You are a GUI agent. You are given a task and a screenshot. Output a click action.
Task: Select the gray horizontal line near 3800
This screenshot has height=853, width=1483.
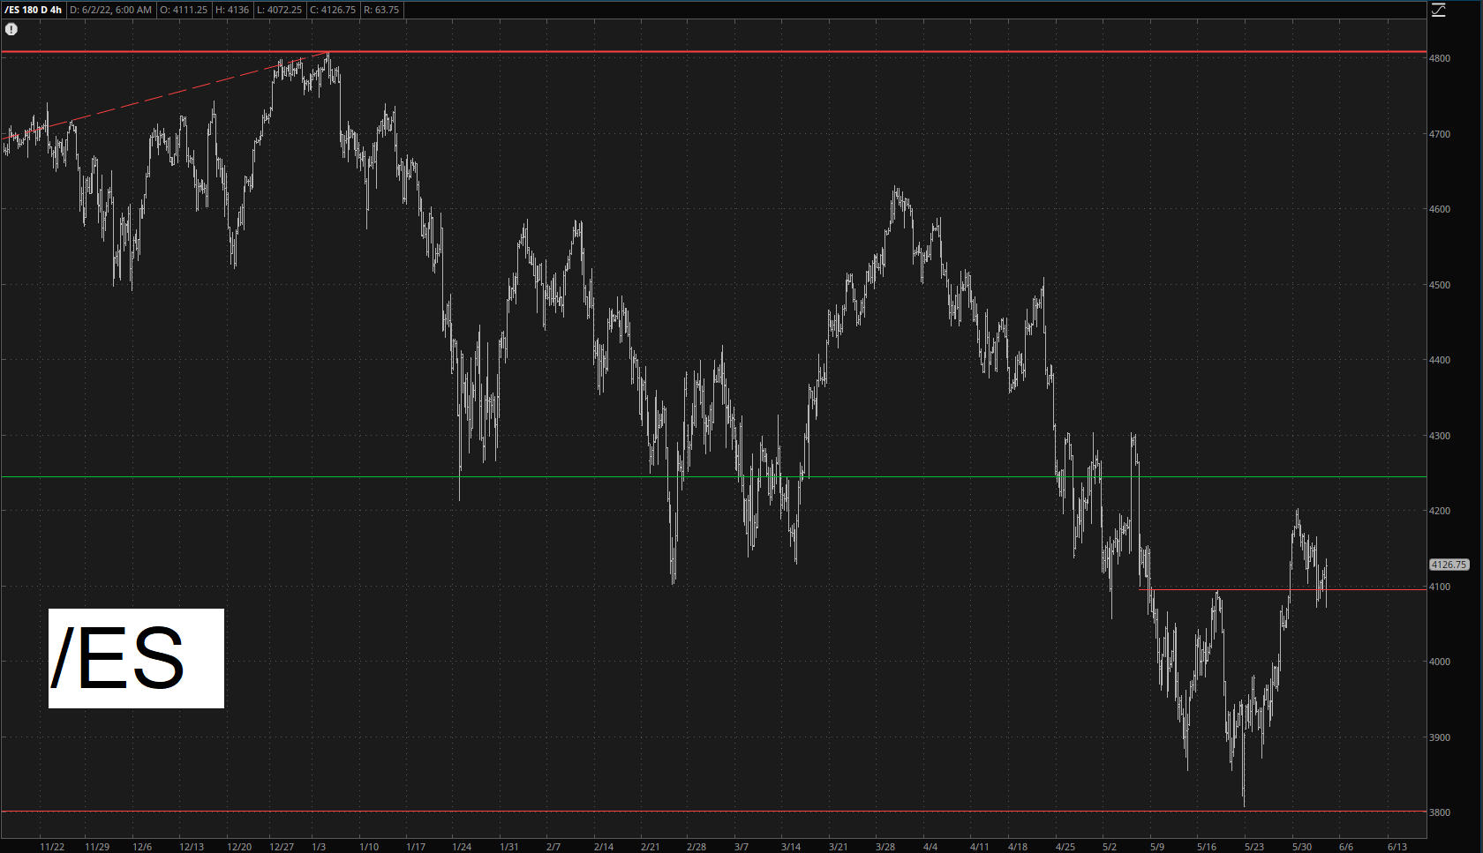coord(706,811)
